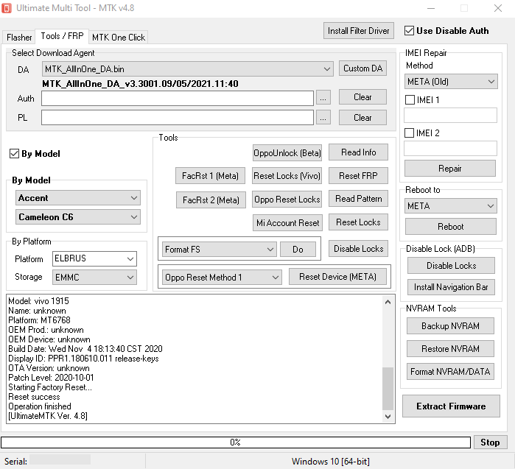Click the 'Patch Level: 2020-10-01' log line
Image resolution: width=515 pixels, height=469 pixels.
52,378
